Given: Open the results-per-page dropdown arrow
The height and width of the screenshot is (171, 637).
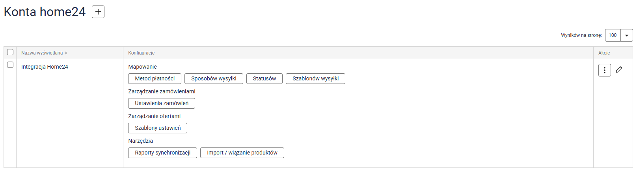Looking at the screenshot, I should (627, 35).
